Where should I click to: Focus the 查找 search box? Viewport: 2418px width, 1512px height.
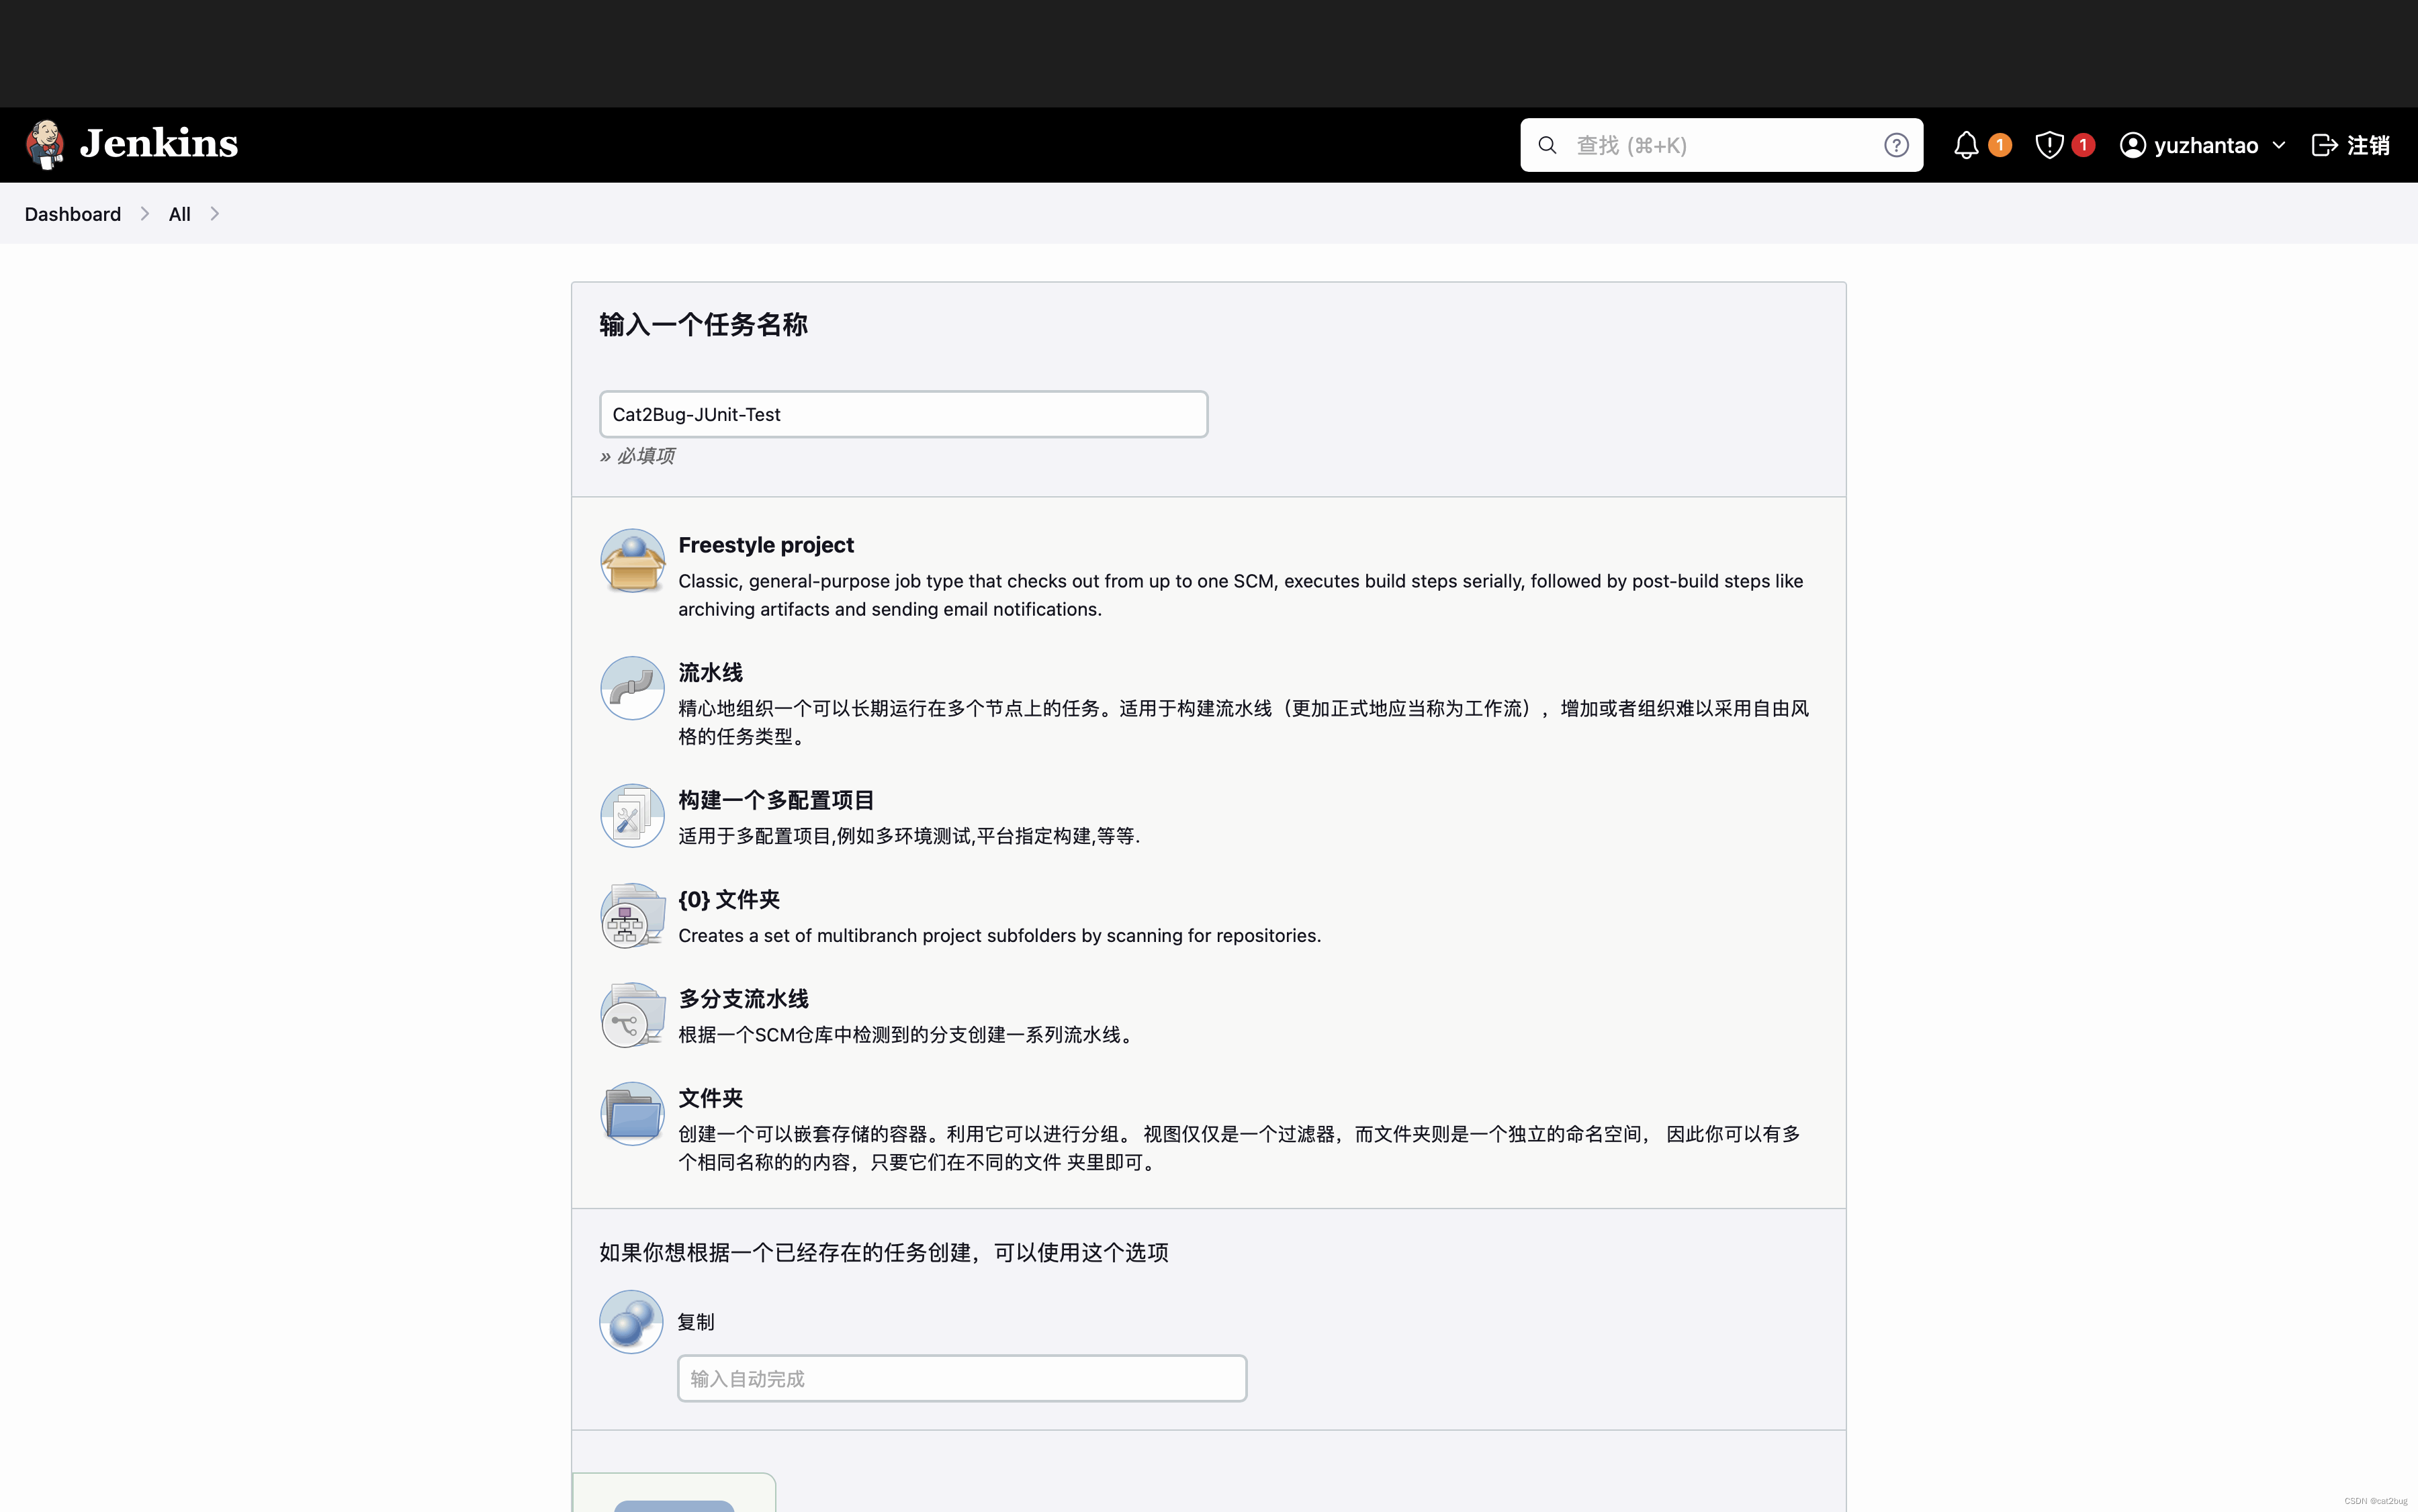coord(1721,145)
